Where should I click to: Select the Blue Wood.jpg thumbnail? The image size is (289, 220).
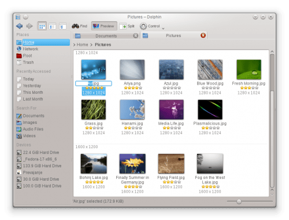(210, 69)
